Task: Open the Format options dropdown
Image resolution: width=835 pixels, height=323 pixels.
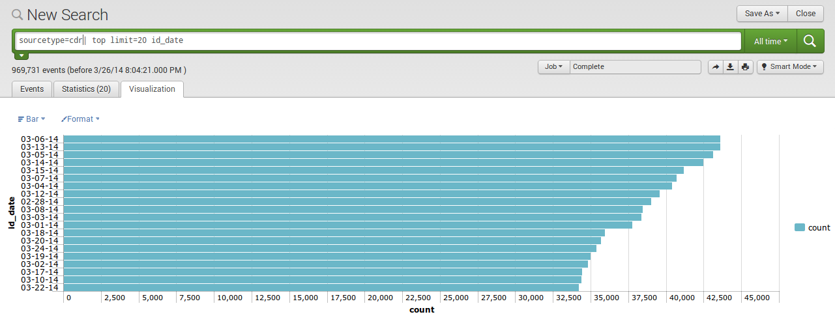Action: point(80,119)
